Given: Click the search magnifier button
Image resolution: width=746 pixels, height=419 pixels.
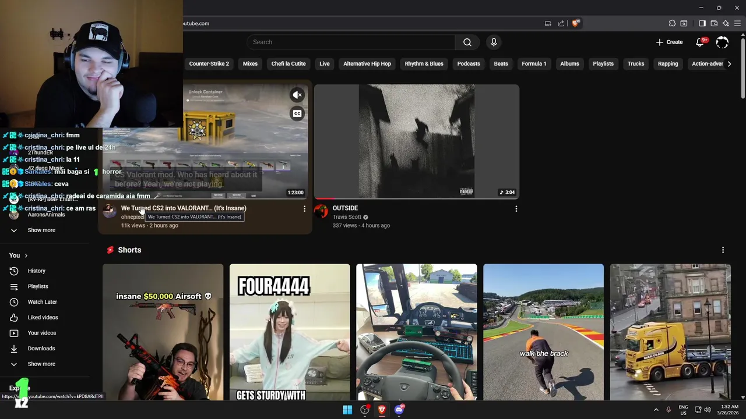Looking at the screenshot, I should pyautogui.click(x=467, y=42).
